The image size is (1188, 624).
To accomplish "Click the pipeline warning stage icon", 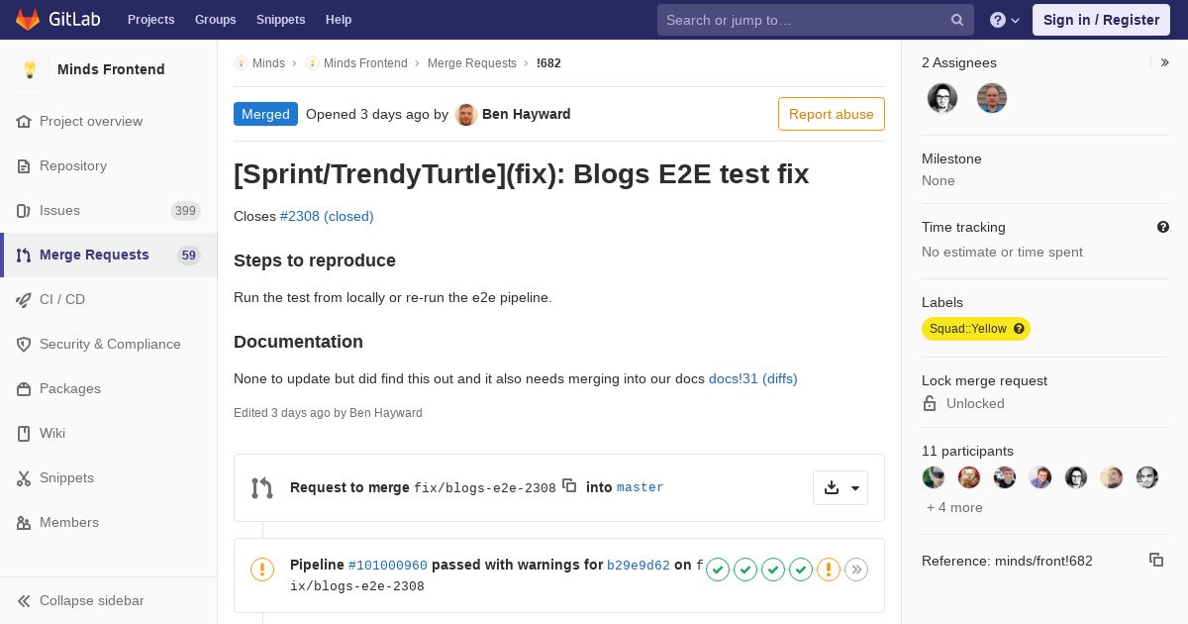I will coord(829,570).
